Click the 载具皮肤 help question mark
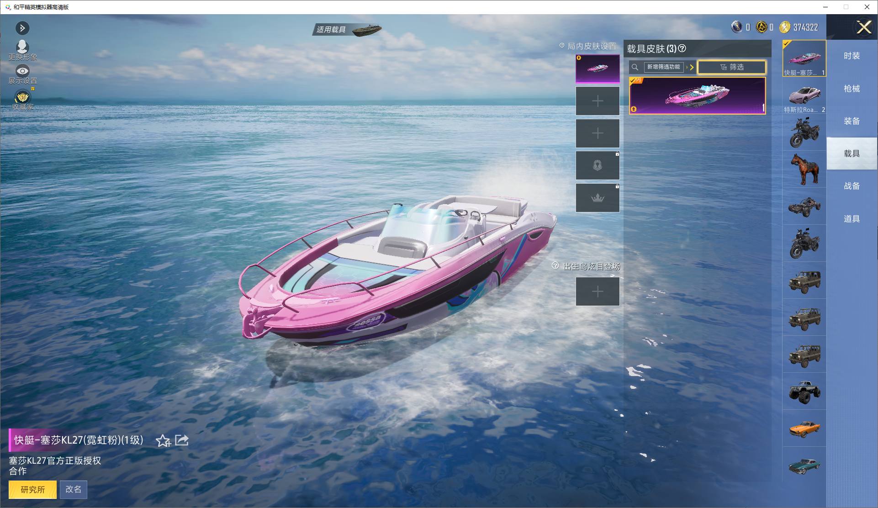The image size is (878, 508). 682,48
